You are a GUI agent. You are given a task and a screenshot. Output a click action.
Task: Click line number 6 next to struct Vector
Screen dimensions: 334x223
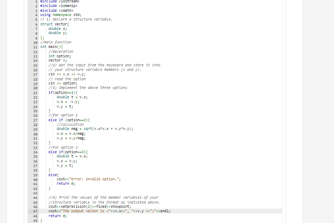click(x=35, y=24)
